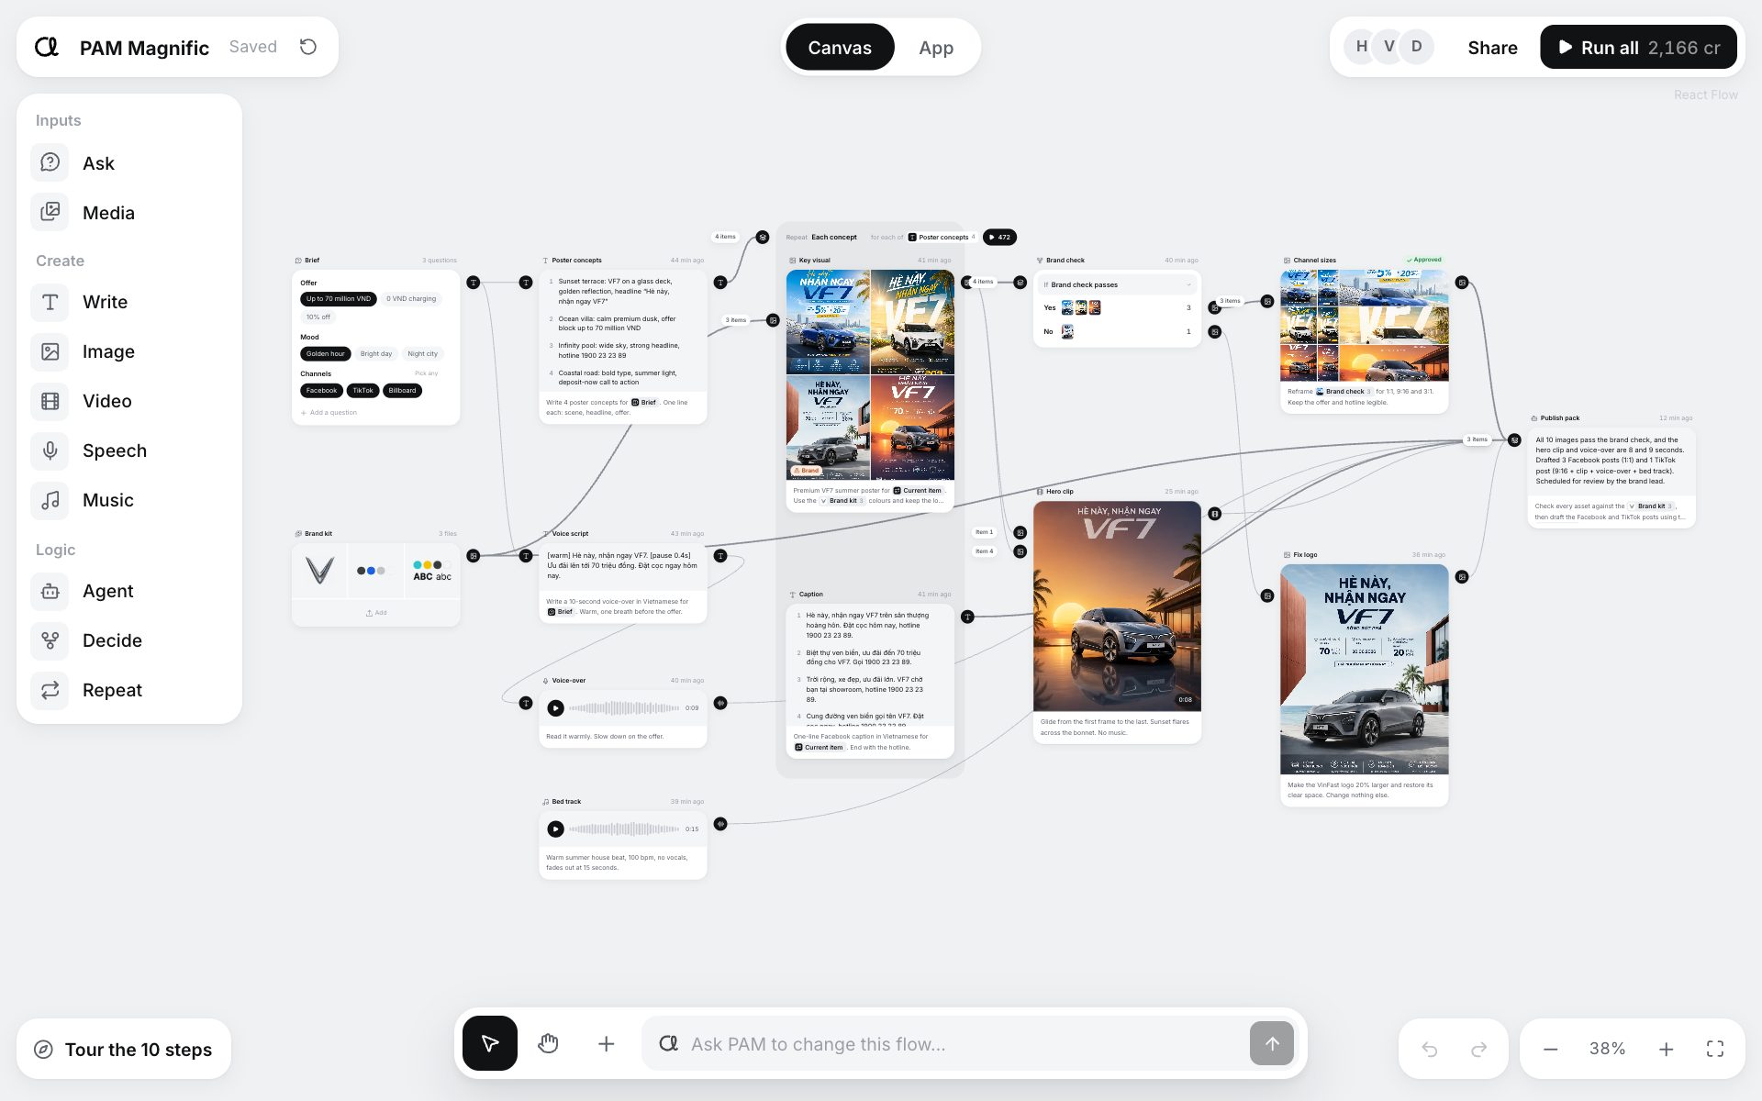
Task: Toggle the 0 VND charging offer chip
Action: pyautogui.click(x=411, y=298)
